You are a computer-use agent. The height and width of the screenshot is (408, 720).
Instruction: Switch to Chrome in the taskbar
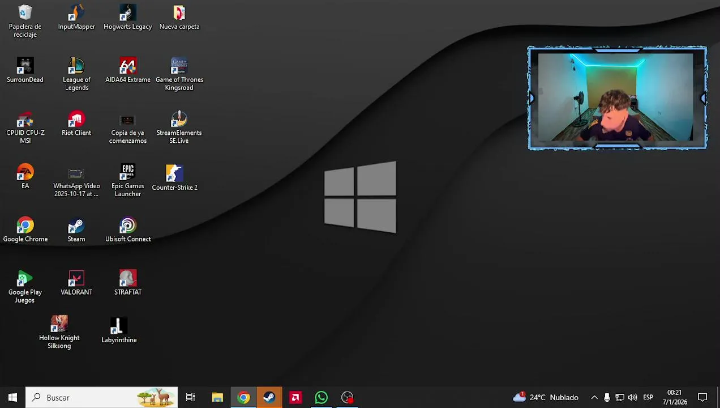pos(243,397)
